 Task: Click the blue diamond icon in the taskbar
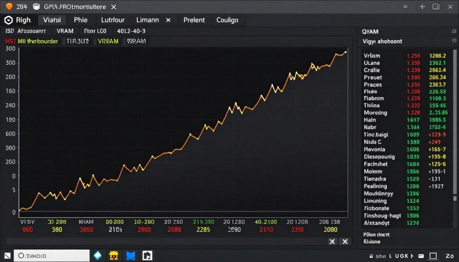pyautogui.click(x=97, y=255)
